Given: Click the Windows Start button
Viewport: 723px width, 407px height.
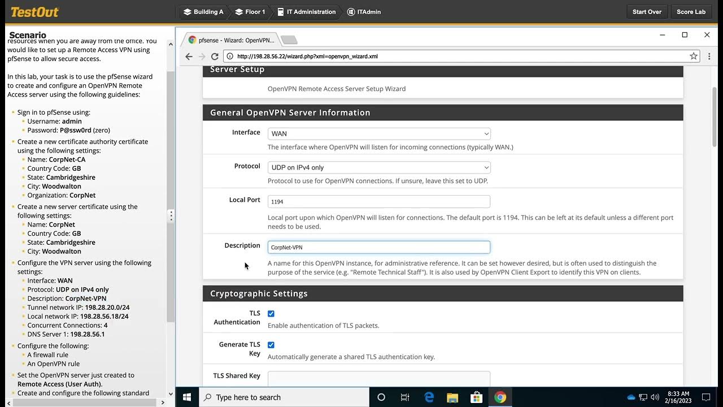Looking at the screenshot, I should (x=187, y=397).
